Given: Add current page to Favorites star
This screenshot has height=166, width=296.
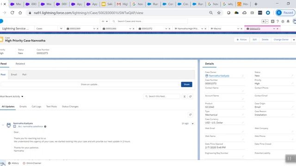Looking at the screenshot, I should (x=263, y=22).
